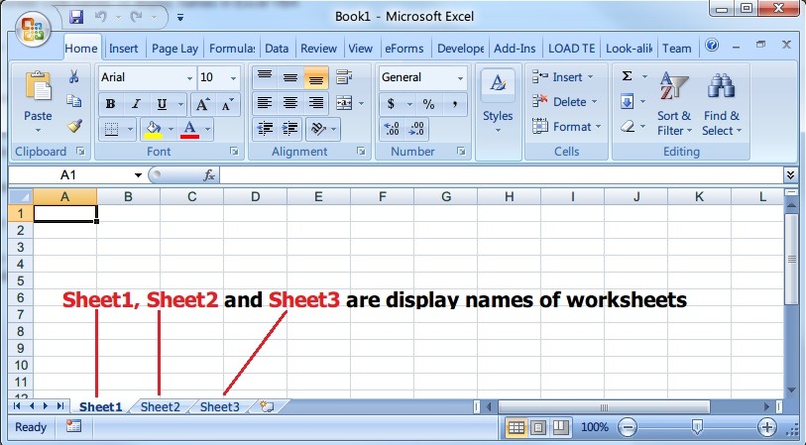Top align cell contents

tap(265, 77)
